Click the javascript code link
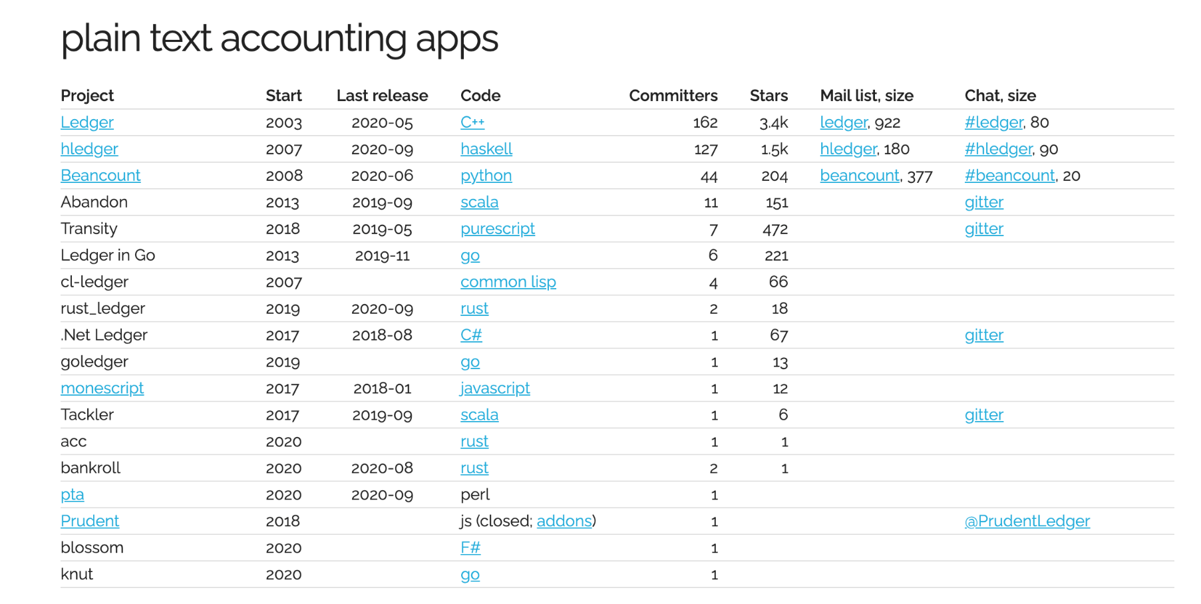1201x604 pixels. click(495, 388)
